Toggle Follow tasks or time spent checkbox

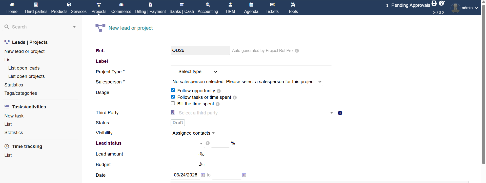(173, 97)
